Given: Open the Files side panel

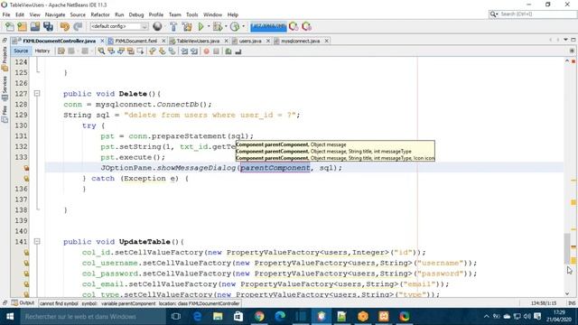Looking at the screenshot, I should pyautogui.click(x=5, y=114).
